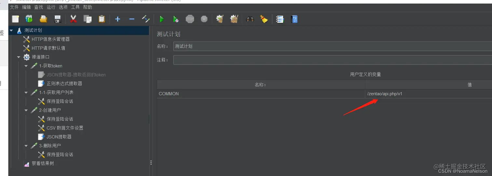
Task: Open Help with the question mark icon
Action: 294,19
